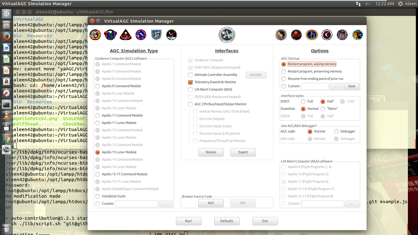Click the Apollo 9 mission patch

pos(141,35)
